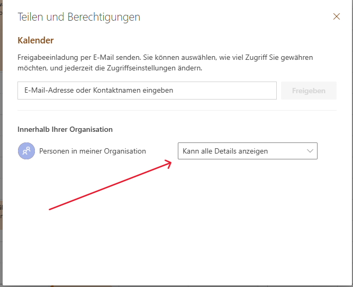This screenshot has height=287, width=353.
Task: Expand permissions using the dropdown chevron arrow
Action: tap(310, 151)
